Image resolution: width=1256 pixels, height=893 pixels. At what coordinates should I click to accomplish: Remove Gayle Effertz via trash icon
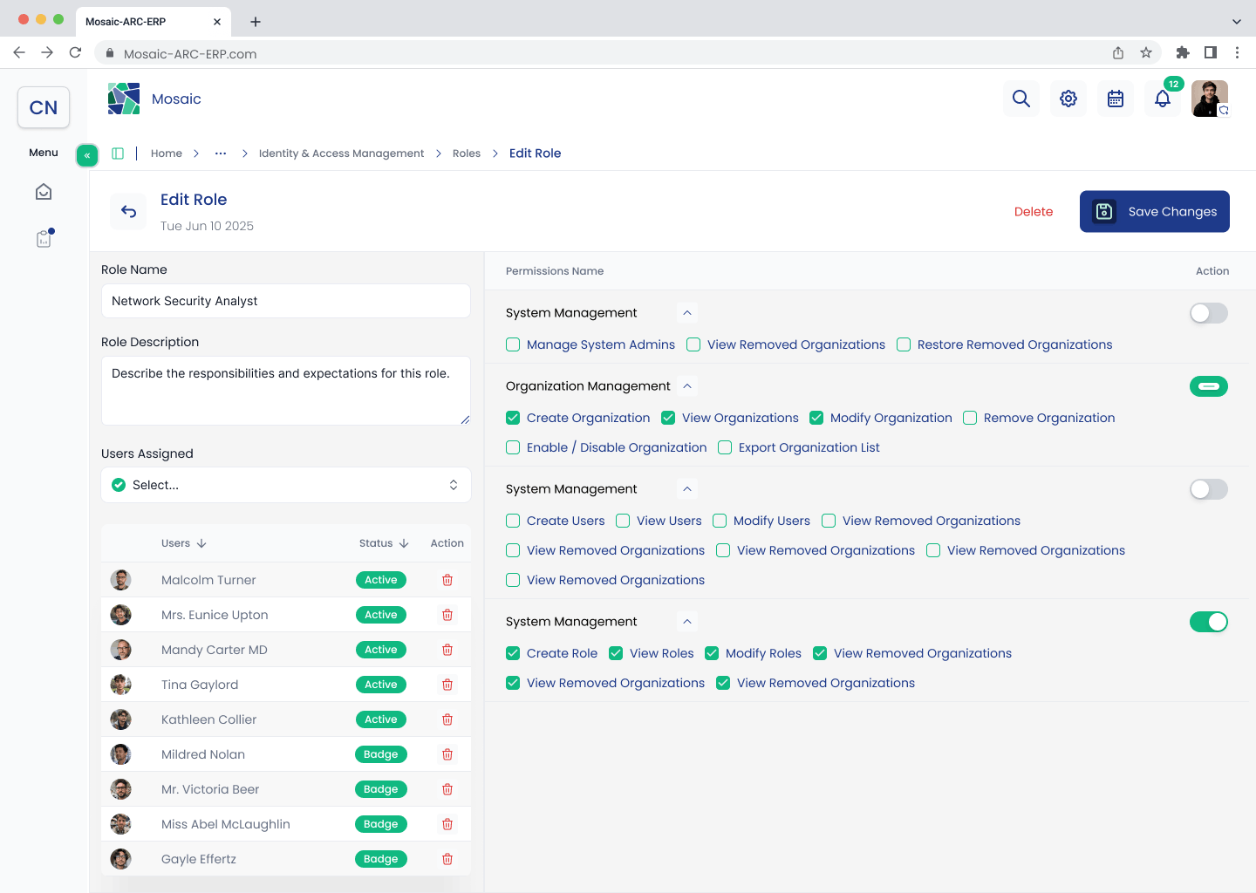pyautogui.click(x=447, y=859)
